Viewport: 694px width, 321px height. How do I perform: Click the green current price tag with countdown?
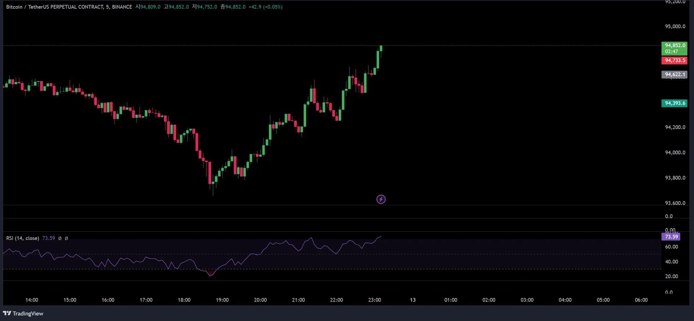pyautogui.click(x=674, y=48)
